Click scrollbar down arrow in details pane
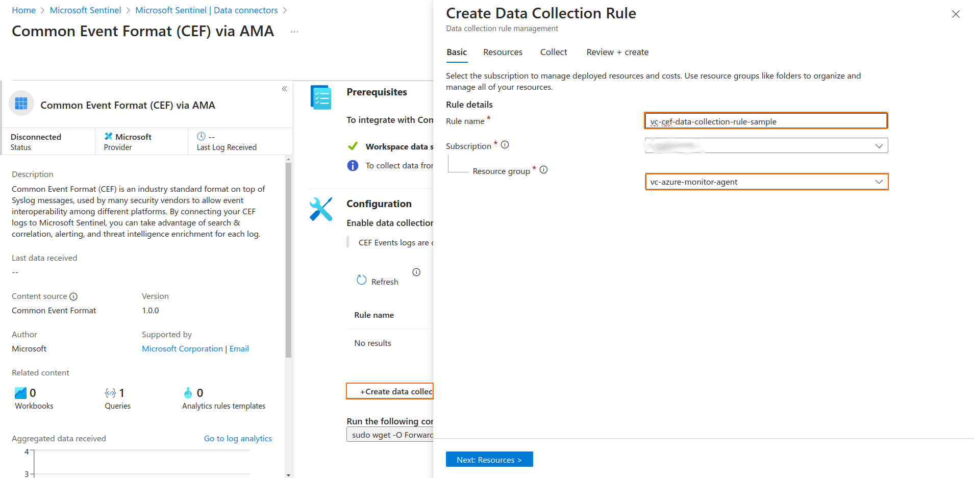This screenshot has width=974, height=478. [288, 475]
